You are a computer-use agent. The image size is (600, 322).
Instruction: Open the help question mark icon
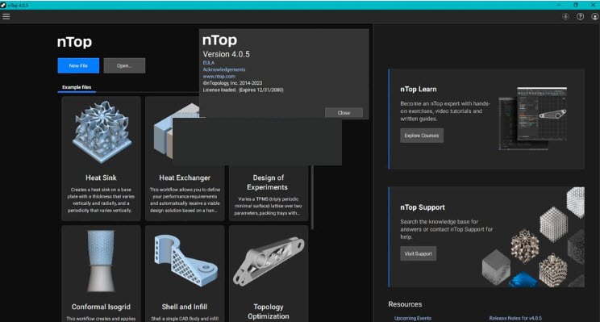tap(580, 16)
